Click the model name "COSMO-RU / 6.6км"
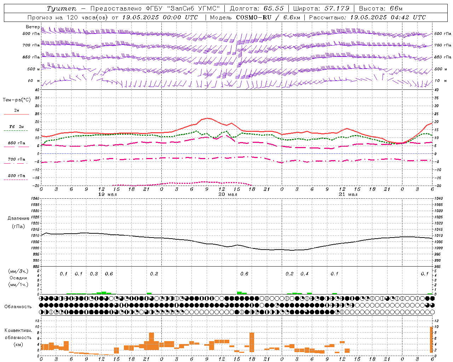Image resolution: width=453 pixels, height=362 pixels. click(x=268, y=17)
